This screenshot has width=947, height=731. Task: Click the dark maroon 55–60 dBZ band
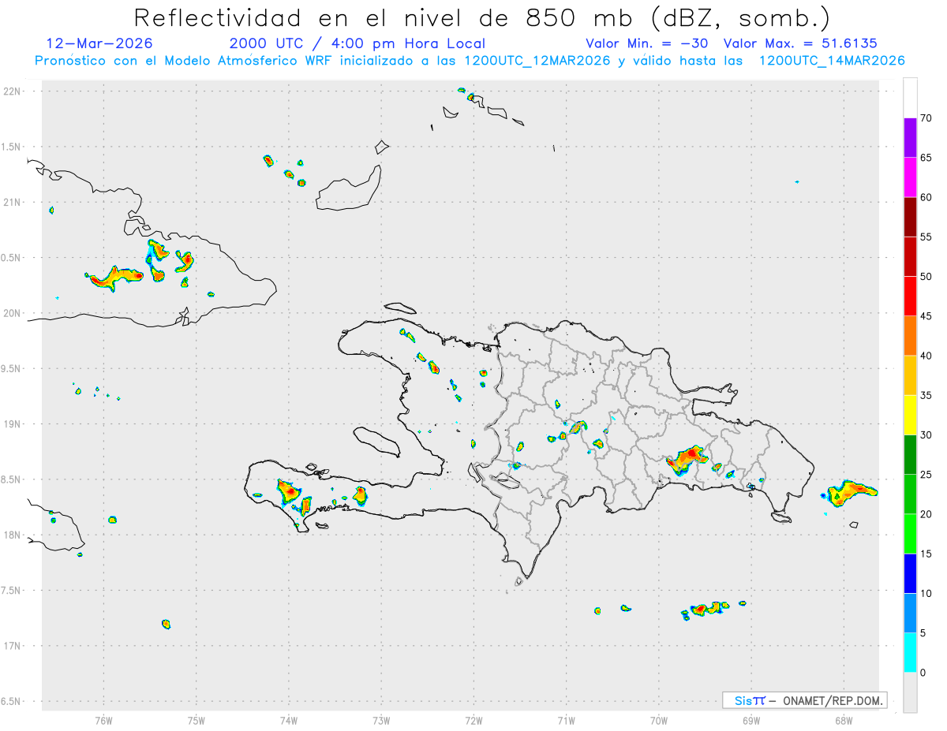(910, 217)
